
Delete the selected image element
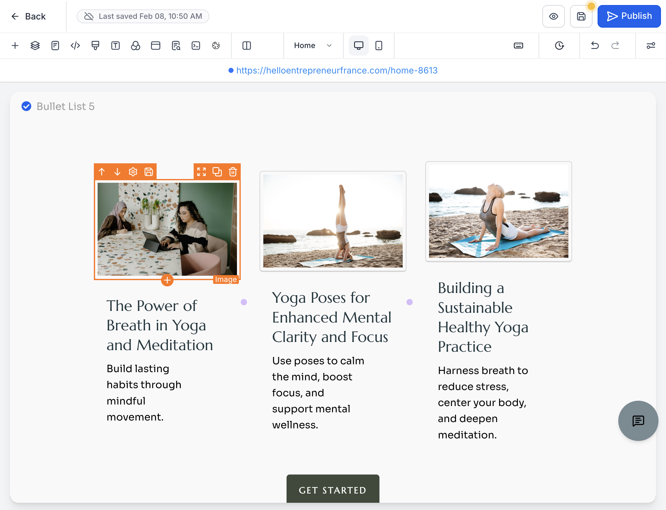coord(233,172)
